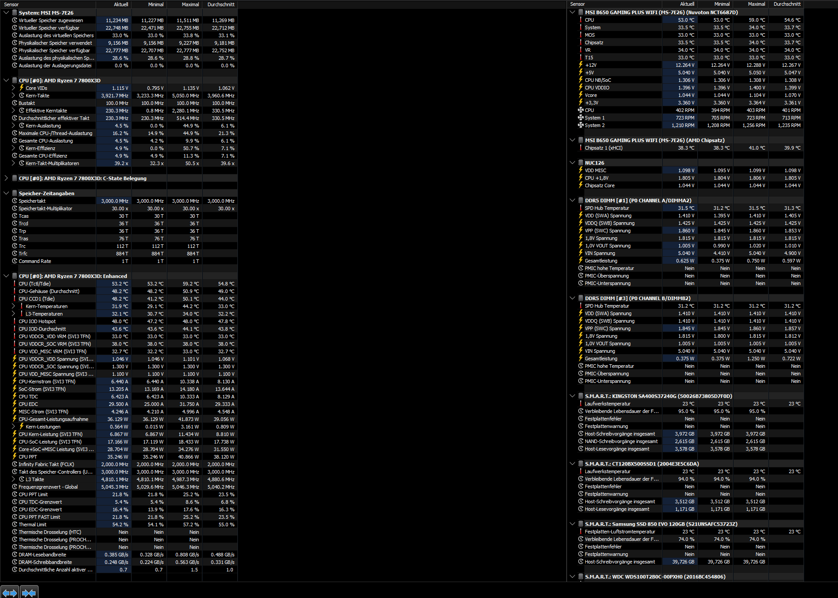
Task: Collapse the System: MSI MS-7E26 group
Action: 6,13
